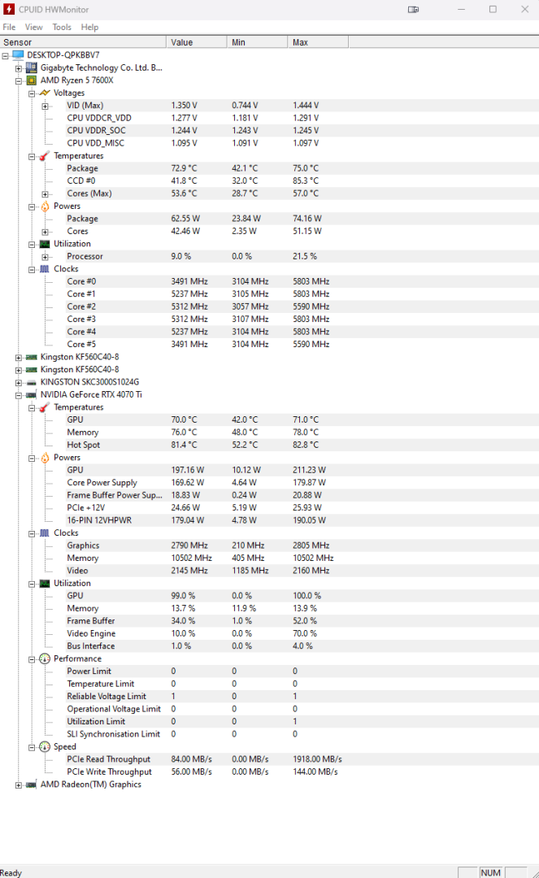Click the GPU Performance gauge icon
Image resolution: width=539 pixels, height=878 pixels.
coord(44,658)
